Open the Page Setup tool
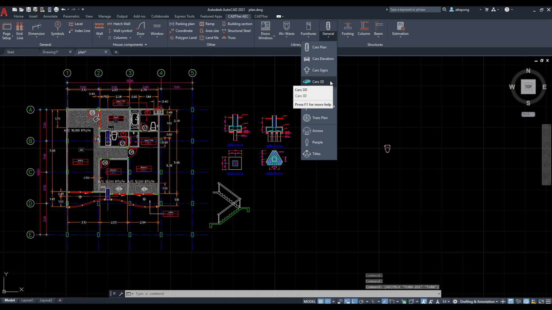Viewport: 552px width, 310px height. coord(7,30)
